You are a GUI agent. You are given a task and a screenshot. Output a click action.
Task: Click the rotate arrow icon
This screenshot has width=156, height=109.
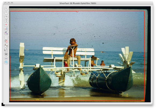click(x=6, y=17)
